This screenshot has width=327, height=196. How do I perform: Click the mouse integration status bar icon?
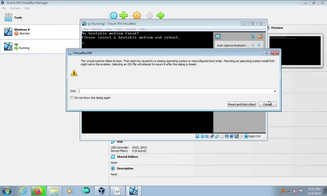pyautogui.click(x=241, y=136)
